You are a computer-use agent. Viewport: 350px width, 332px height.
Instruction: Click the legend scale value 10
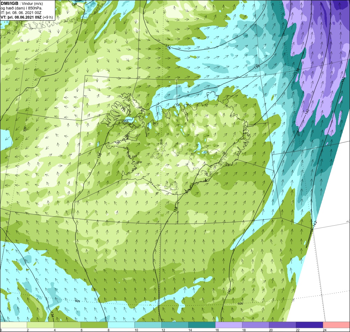coord(136,330)
